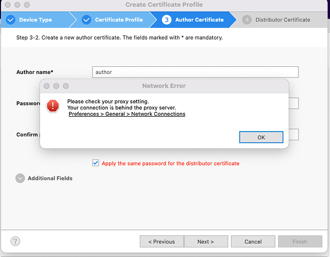The width and height of the screenshot is (330, 257).
Task: Expand the Additional Fields section
Action: [x=20, y=178]
